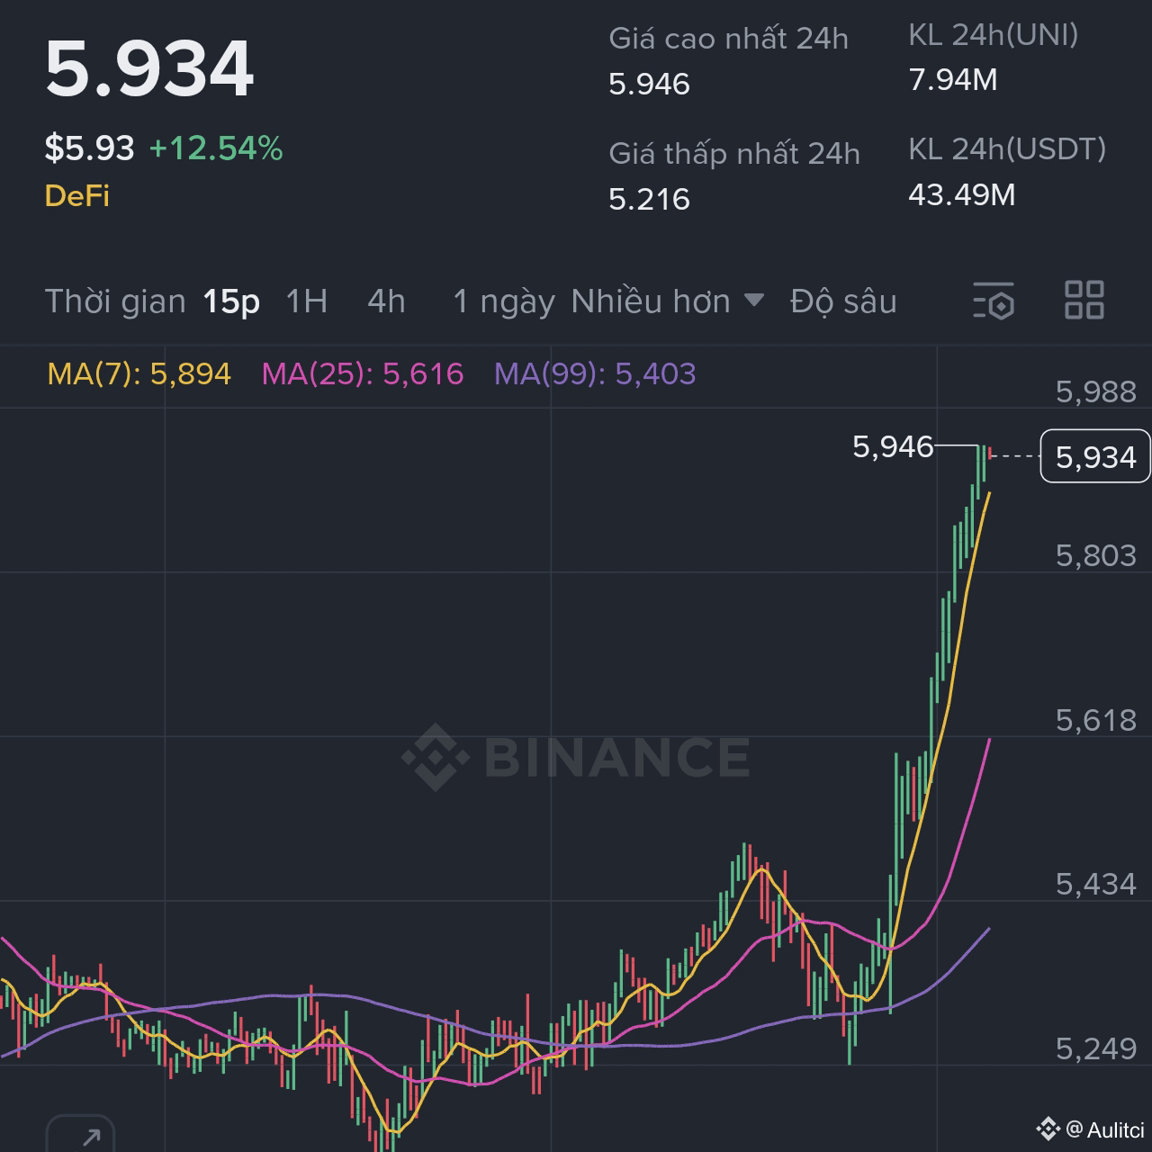Select the 5,946 high price marker
This screenshot has height=1152, width=1152.
coord(893,446)
